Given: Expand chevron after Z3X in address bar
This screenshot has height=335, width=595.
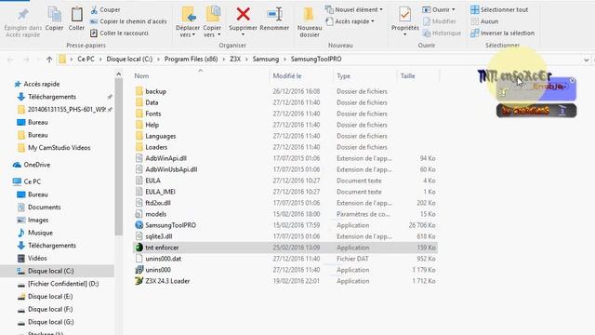Looking at the screenshot, I should [x=246, y=60].
